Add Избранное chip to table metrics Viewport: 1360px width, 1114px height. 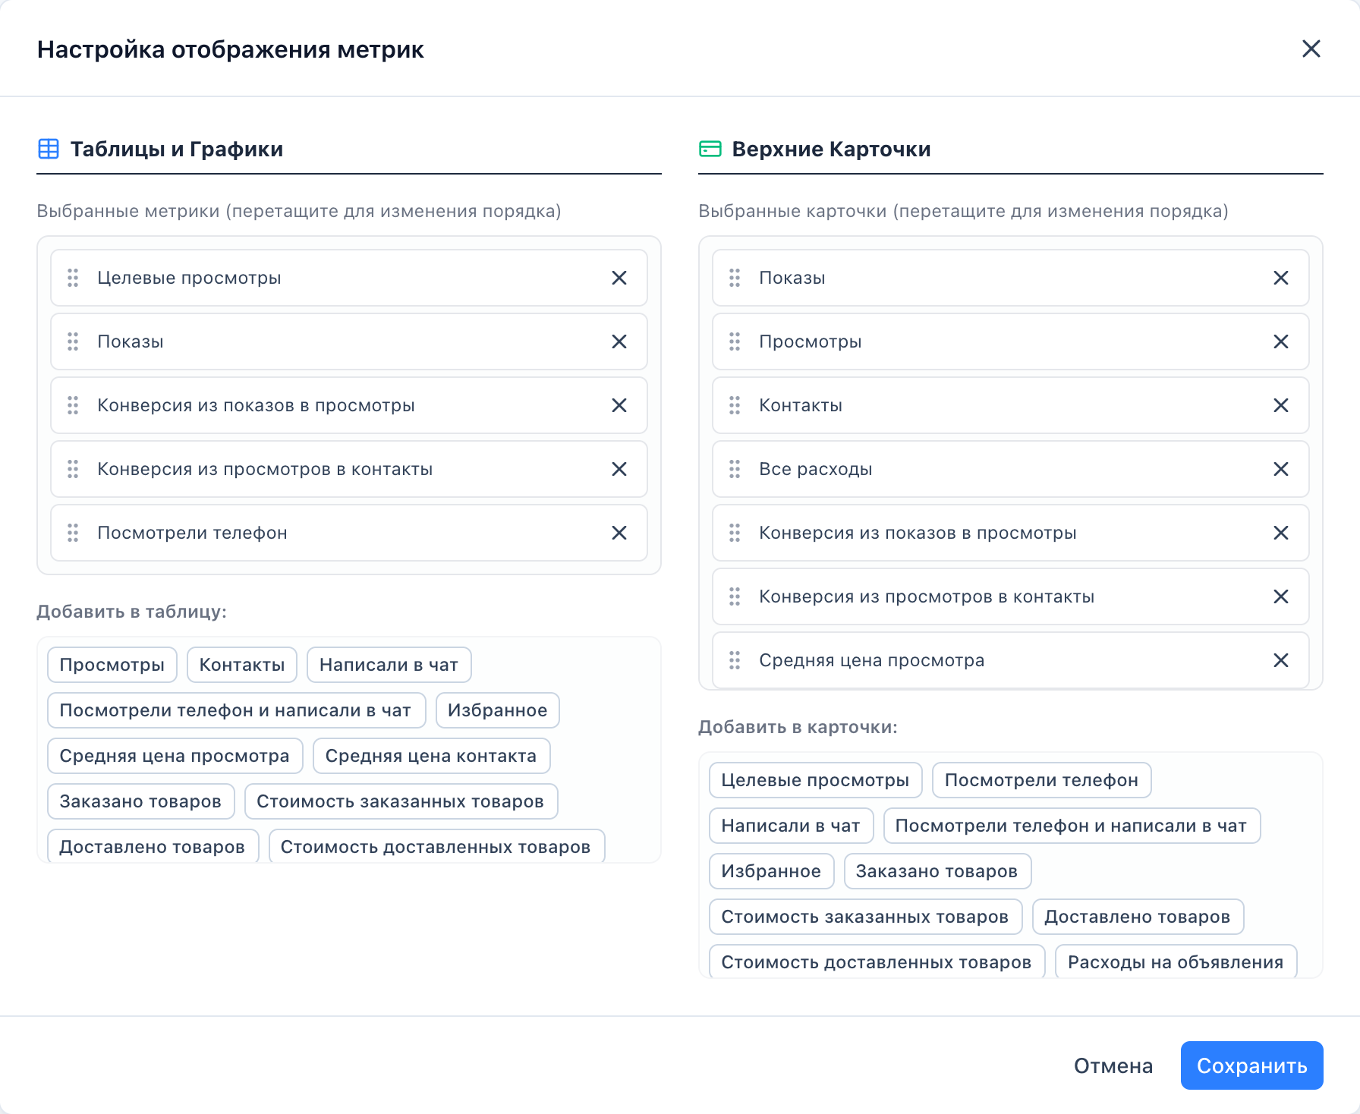pyautogui.click(x=498, y=710)
